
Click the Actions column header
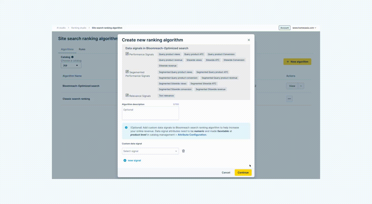pos(291,76)
